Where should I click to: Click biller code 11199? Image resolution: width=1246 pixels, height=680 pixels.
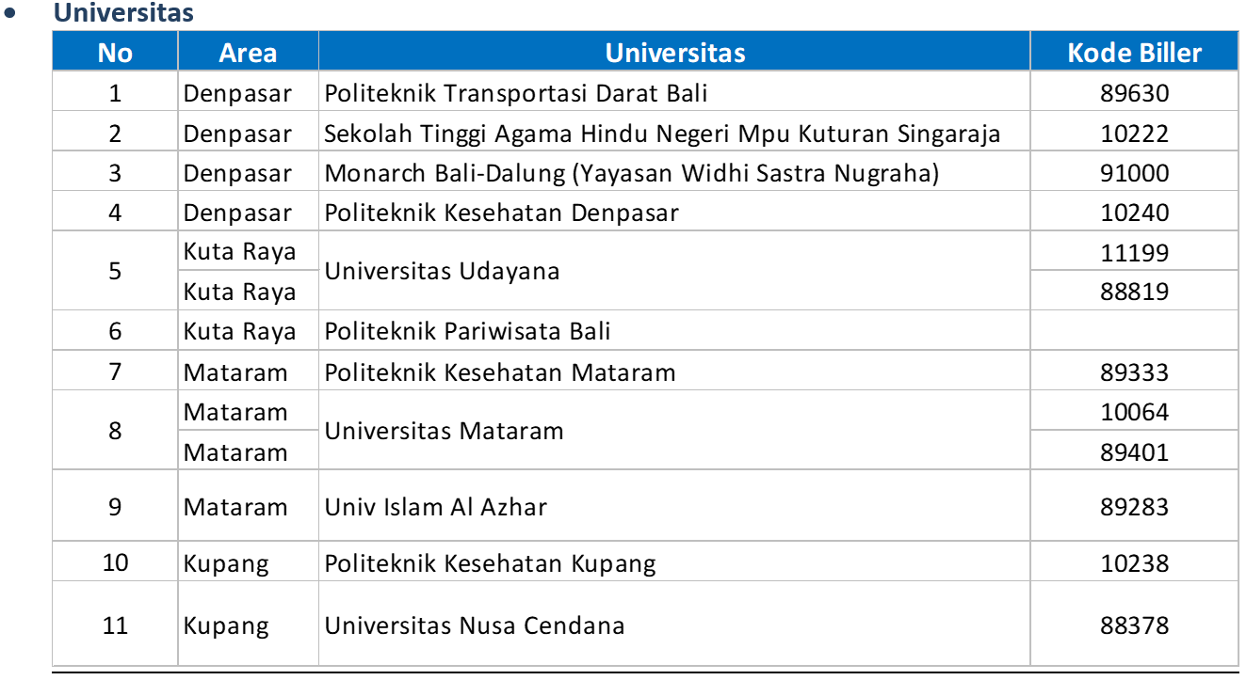click(x=1134, y=252)
